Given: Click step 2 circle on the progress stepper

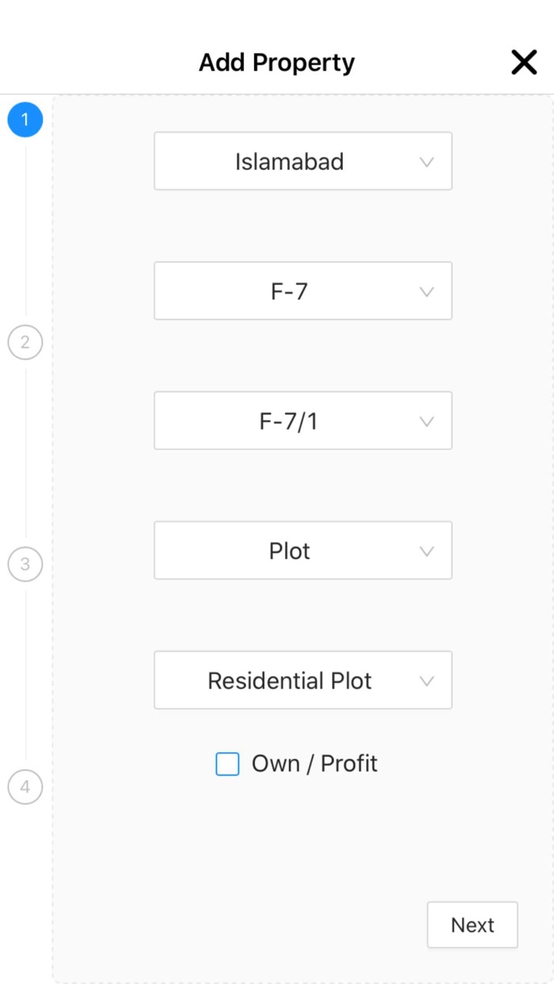Looking at the screenshot, I should [x=25, y=342].
